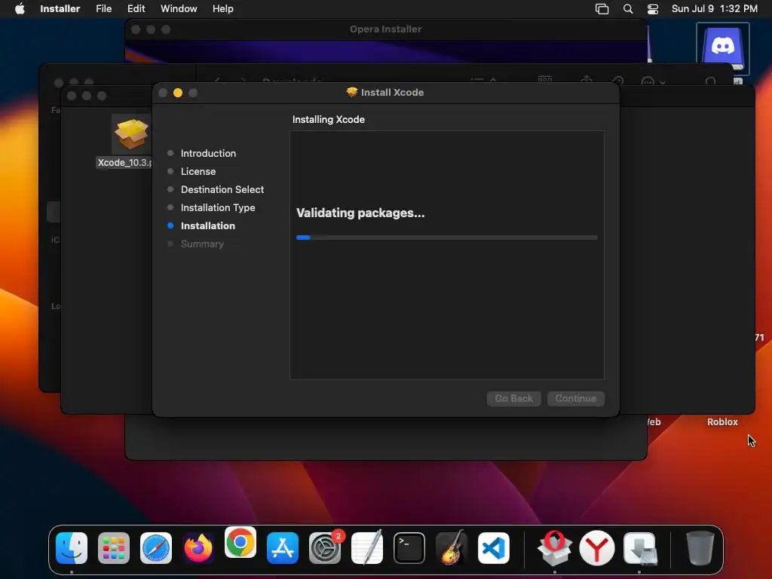The height and width of the screenshot is (579, 772).
Task: Open Visual Studio Code in Dock
Action: [494, 548]
